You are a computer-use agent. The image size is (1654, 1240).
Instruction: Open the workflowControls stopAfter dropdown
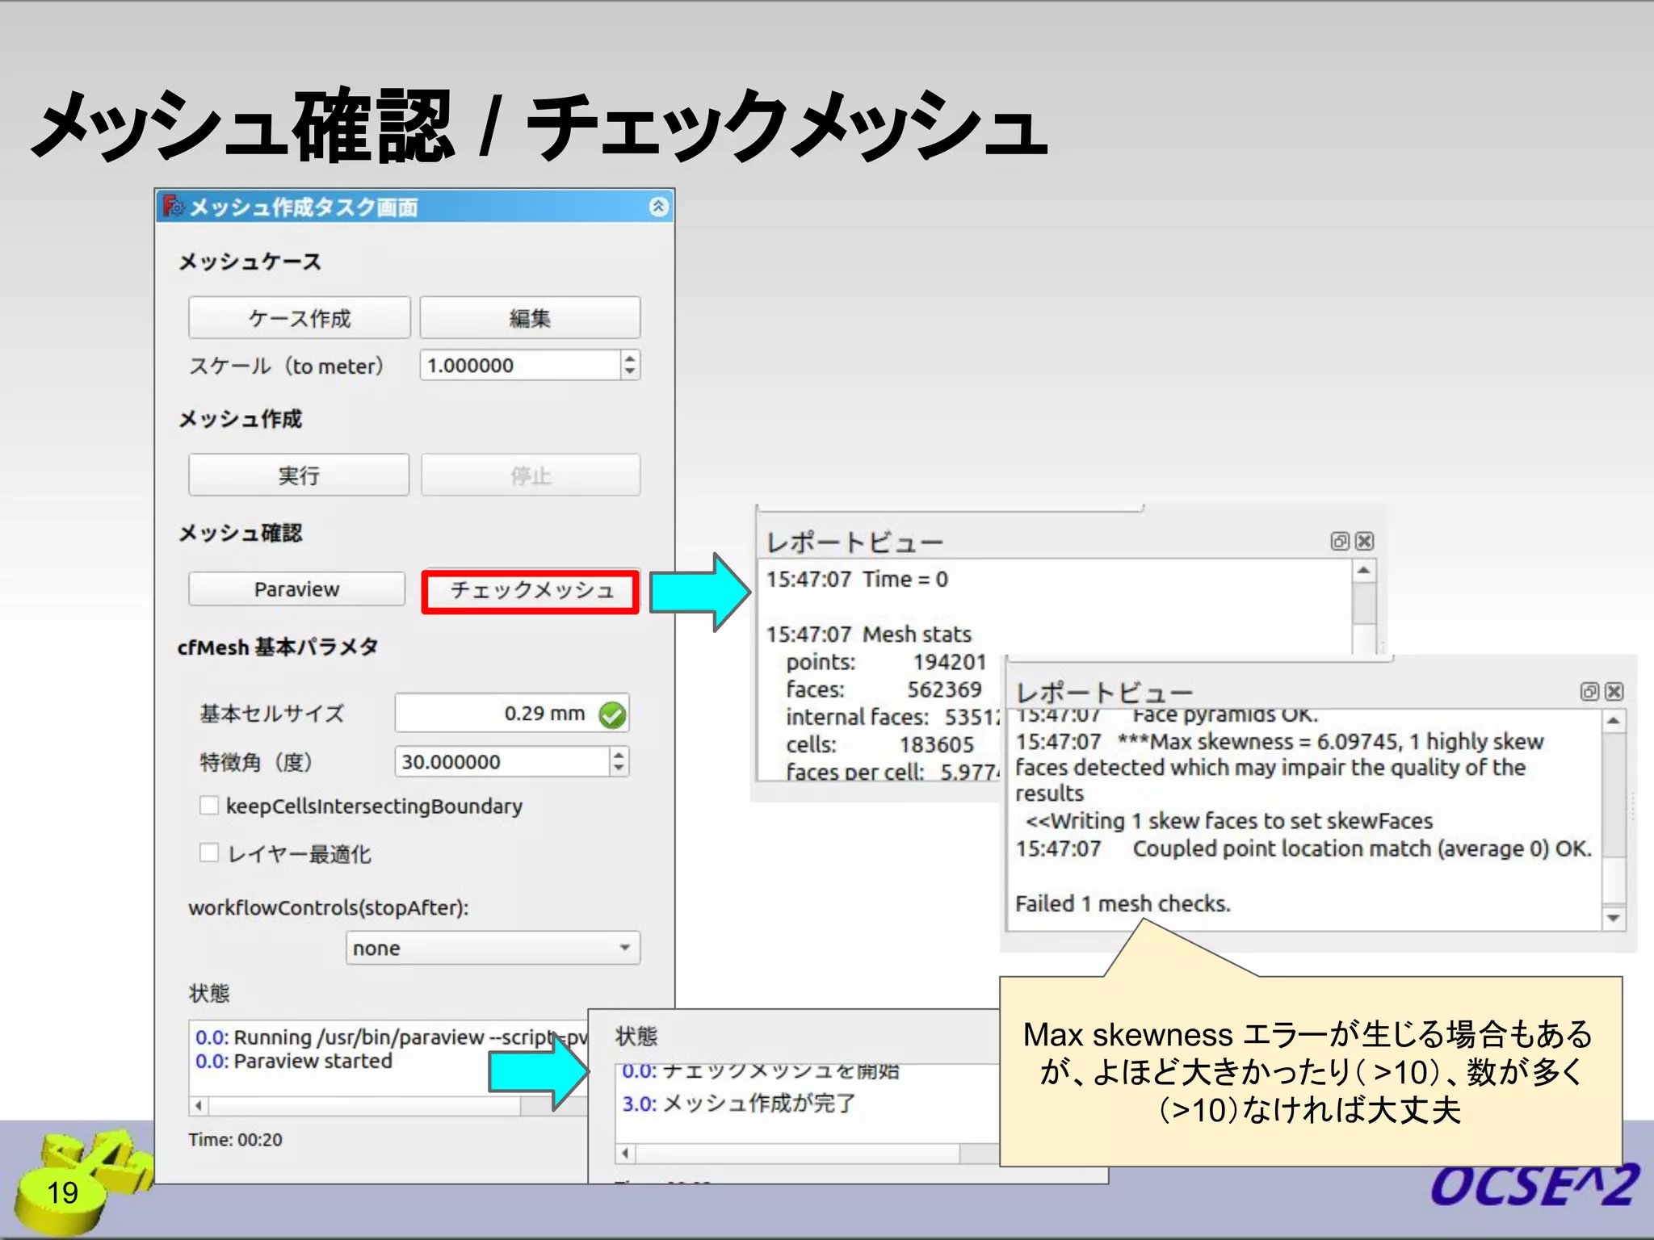(493, 948)
